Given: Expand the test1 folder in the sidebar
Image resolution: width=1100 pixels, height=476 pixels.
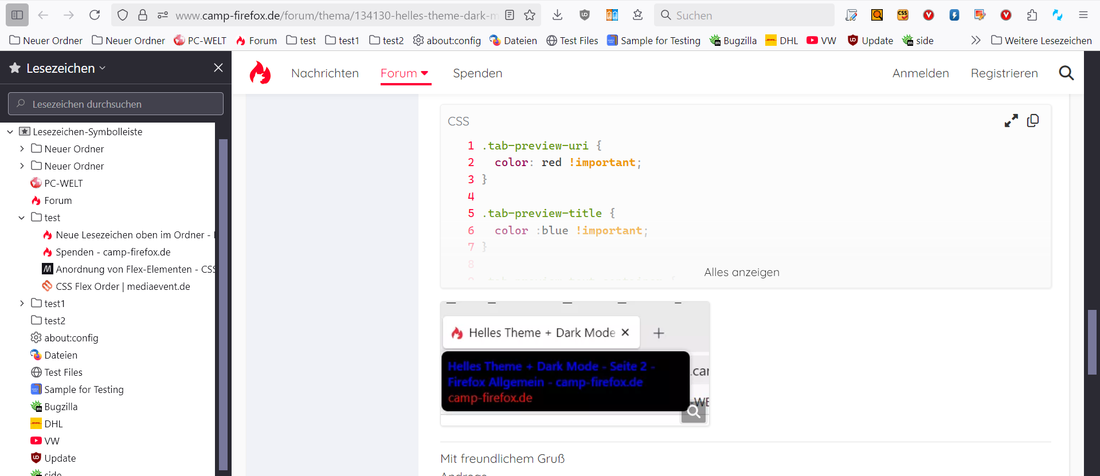Looking at the screenshot, I should click(x=22, y=303).
